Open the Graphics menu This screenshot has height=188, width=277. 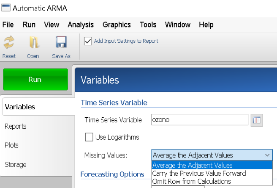coord(117,25)
